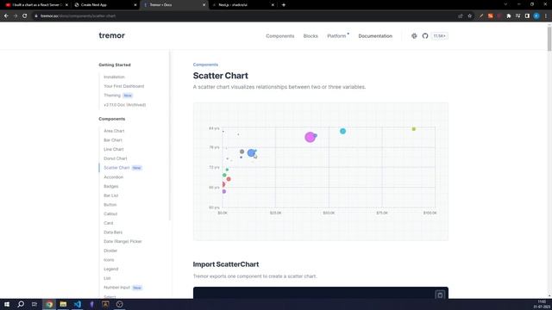Open Documentation in top navigation

point(375,36)
